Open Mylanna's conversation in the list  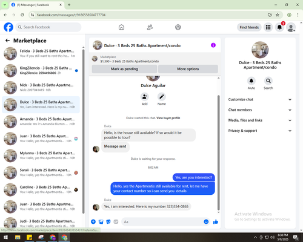(41, 155)
